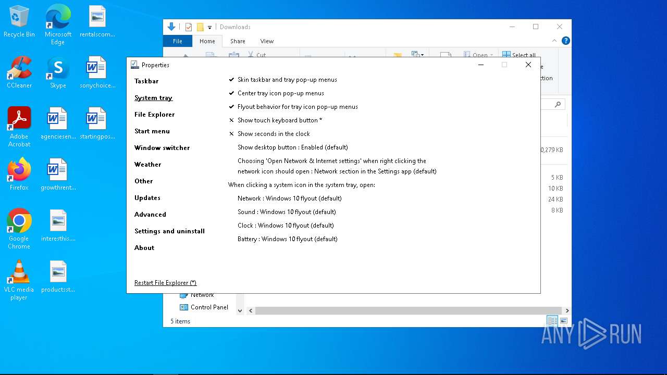Change Show desktop button setting

tap(293, 147)
